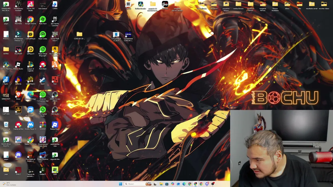Launch Five Nights at Freddy's 2
The height and width of the screenshot is (187, 333).
[30, 157]
